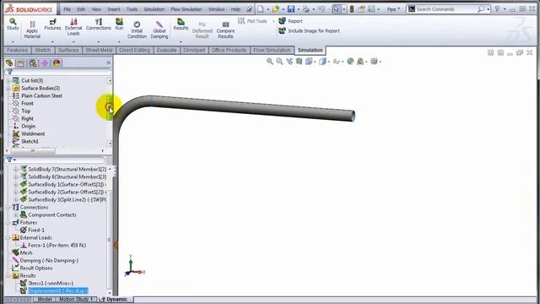Open Results advisor
The width and height of the screenshot is (540, 304).
pos(181,24)
